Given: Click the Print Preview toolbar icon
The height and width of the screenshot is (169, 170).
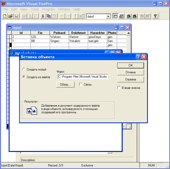Looking at the screenshot, I should [x=30, y=16].
